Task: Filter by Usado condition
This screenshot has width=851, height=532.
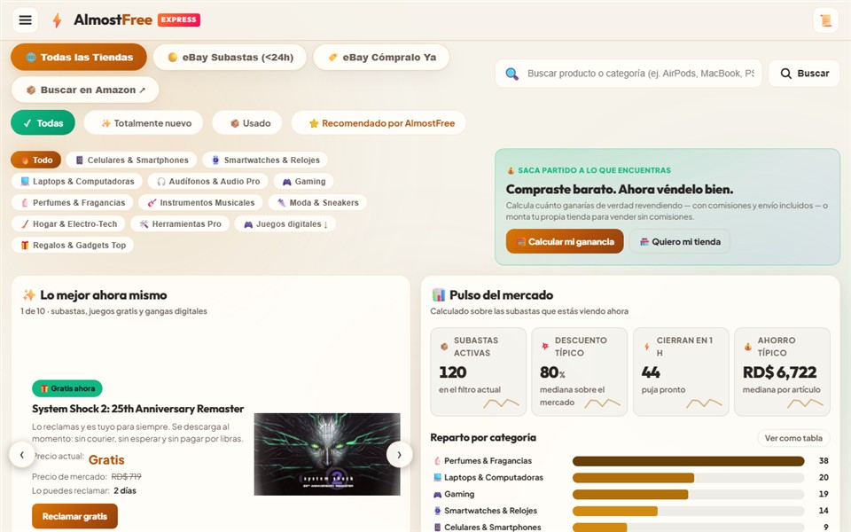Action: tap(247, 123)
